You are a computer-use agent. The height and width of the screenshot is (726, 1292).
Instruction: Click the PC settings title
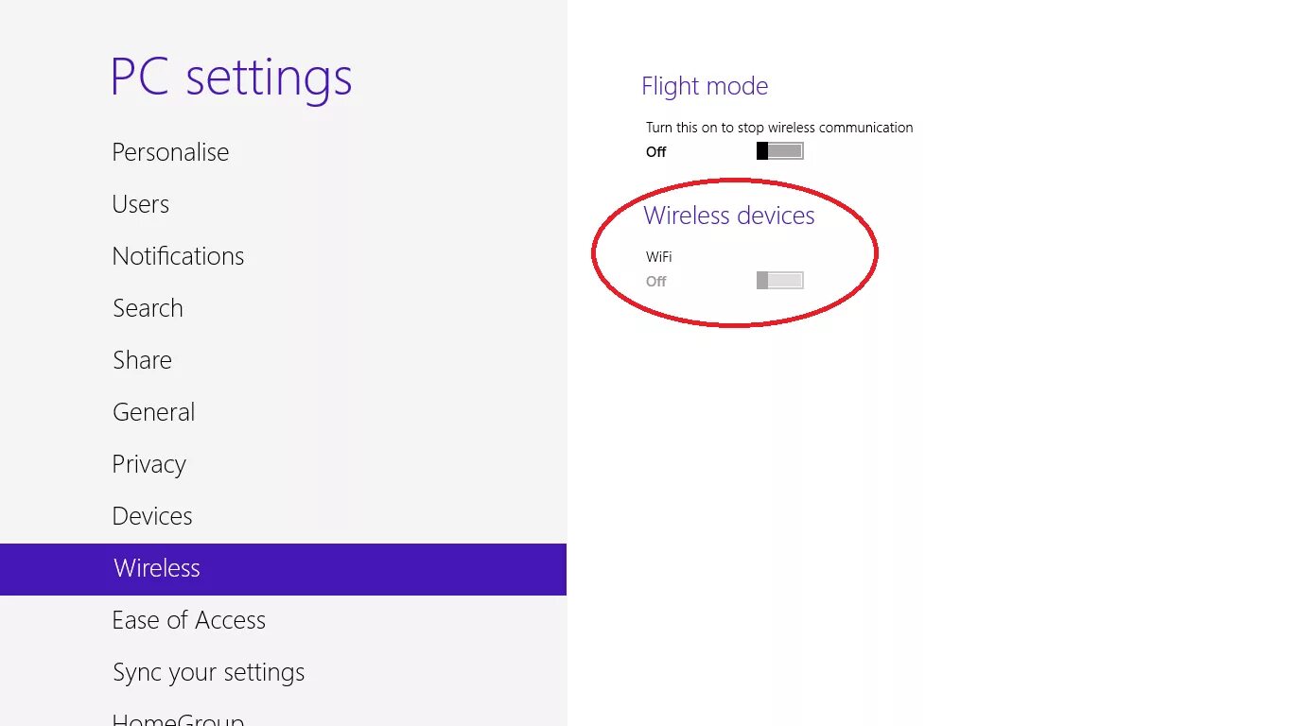point(231,78)
